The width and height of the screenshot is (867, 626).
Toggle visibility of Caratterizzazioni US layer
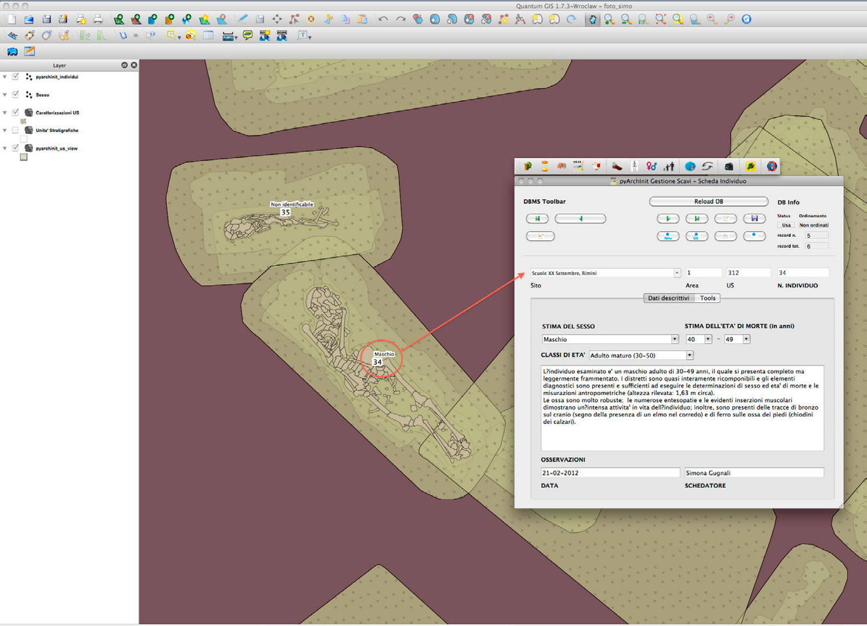click(x=16, y=112)
